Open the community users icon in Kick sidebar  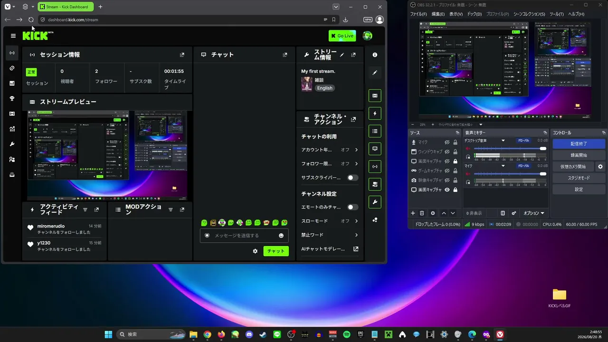coord(12,159)
